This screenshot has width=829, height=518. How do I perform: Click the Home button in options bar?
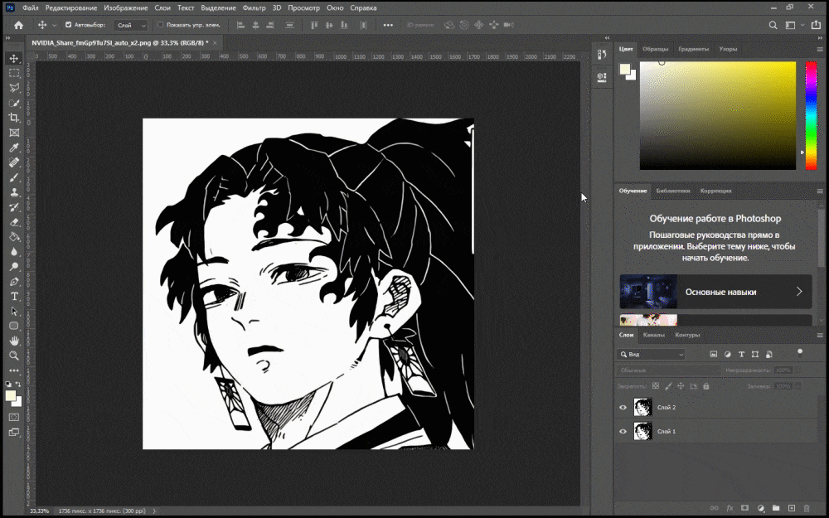coord(18,25)
